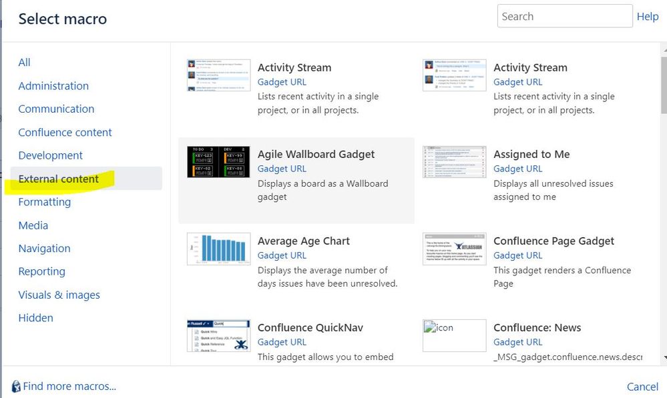Open Gadget URL under Confluence: News
Screen dimensions: 667x398
517,342
